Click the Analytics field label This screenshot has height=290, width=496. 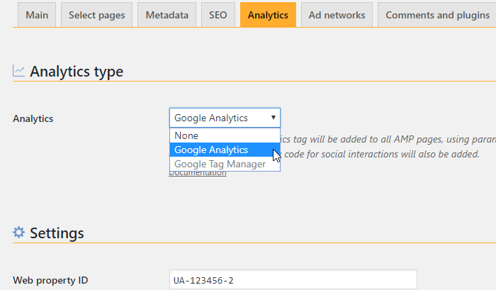click(33, 118)
